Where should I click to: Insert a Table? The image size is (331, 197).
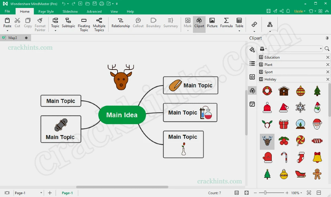pyautogui.click(x=239, y=23)
